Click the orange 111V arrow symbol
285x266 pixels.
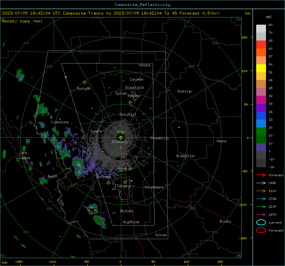click(261, 191)
